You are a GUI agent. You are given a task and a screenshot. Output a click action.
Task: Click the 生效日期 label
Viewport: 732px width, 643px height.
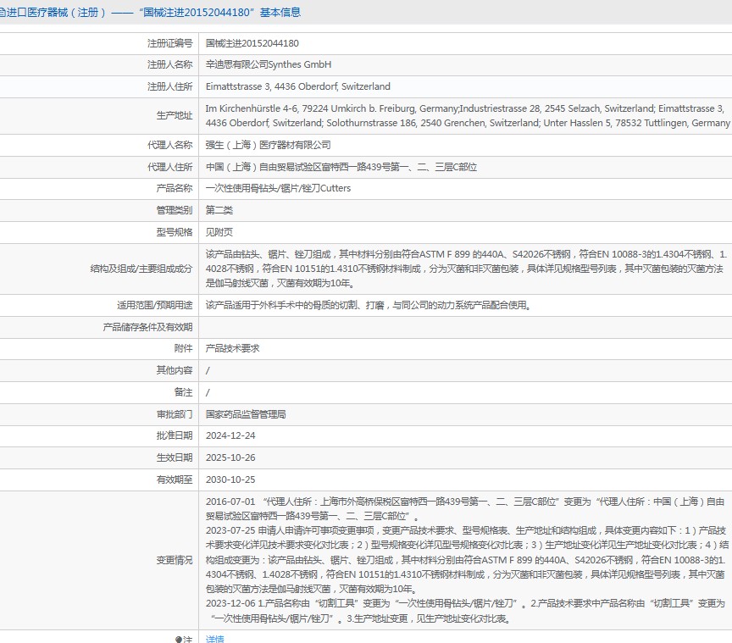click(x=175, y=457)
